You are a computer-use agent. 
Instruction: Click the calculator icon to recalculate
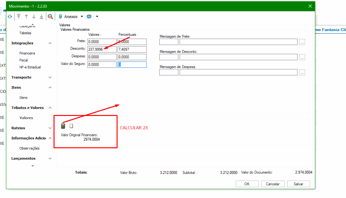[x=63, y=126]
